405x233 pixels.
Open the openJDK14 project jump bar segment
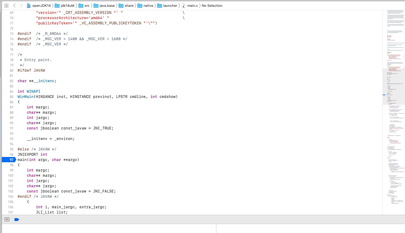39,6
